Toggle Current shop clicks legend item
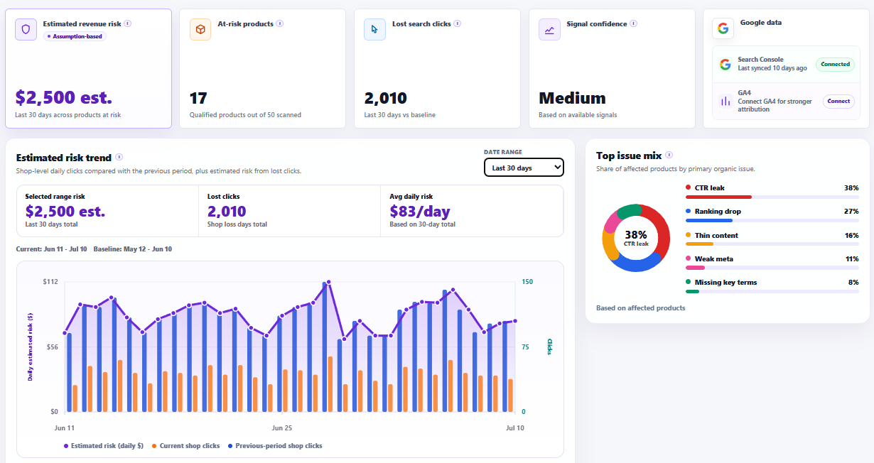Image resolution: width=874 pixels, height=463 pixels. click(x=185, y=446)
